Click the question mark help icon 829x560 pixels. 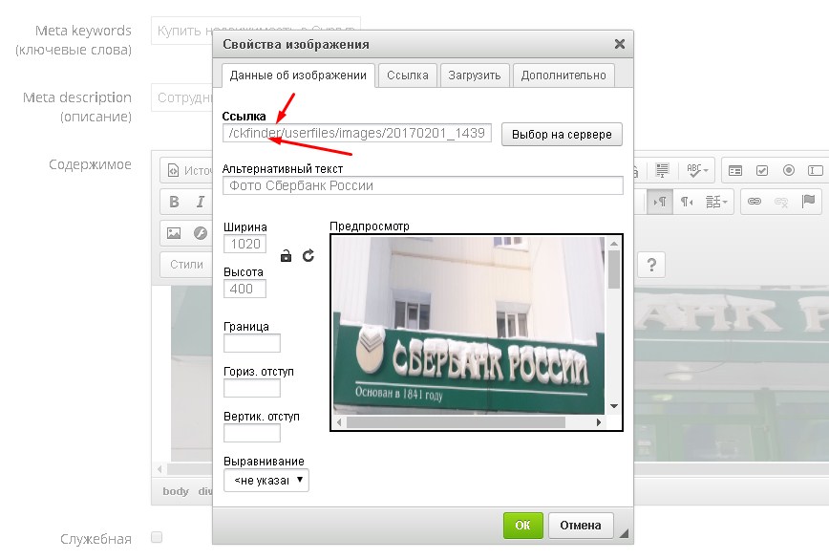point(651,264)
